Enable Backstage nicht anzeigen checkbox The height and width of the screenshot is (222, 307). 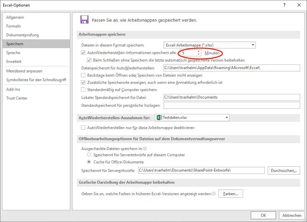tap(83, 75)
